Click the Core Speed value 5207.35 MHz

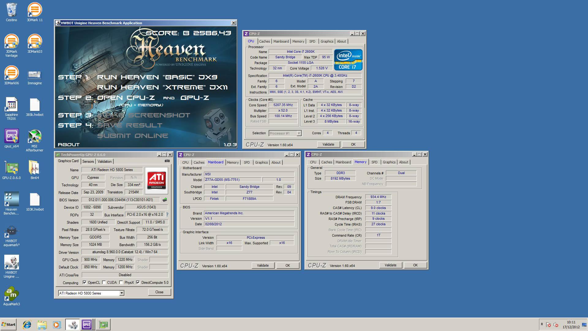283,105
